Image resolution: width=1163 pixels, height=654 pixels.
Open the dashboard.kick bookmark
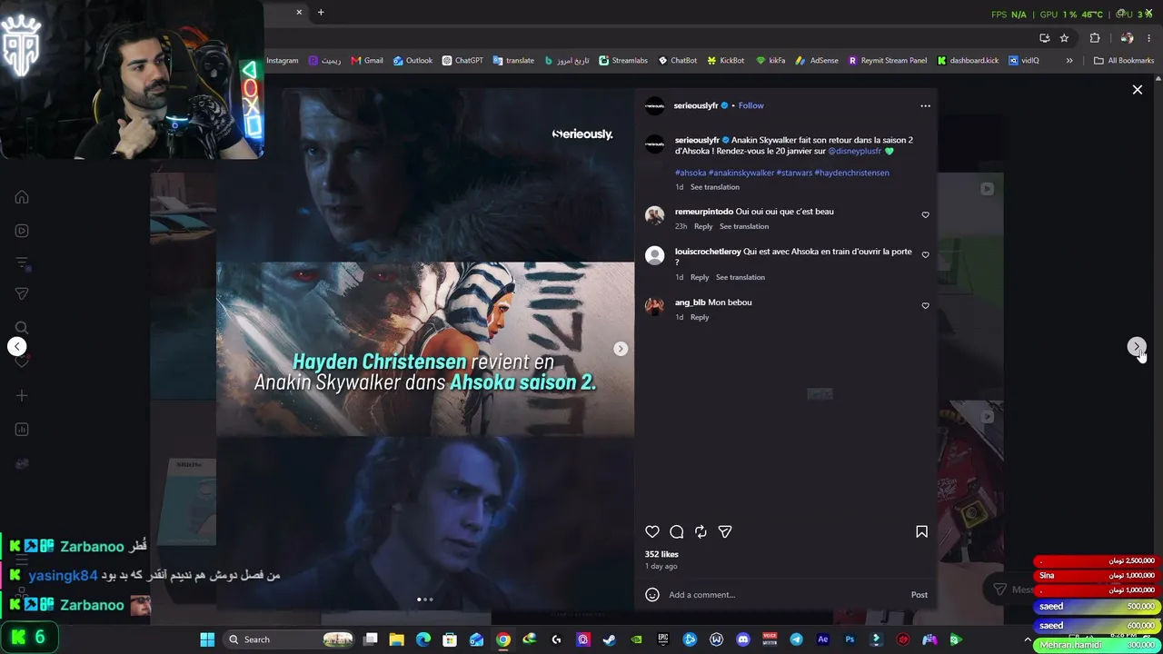968,61
